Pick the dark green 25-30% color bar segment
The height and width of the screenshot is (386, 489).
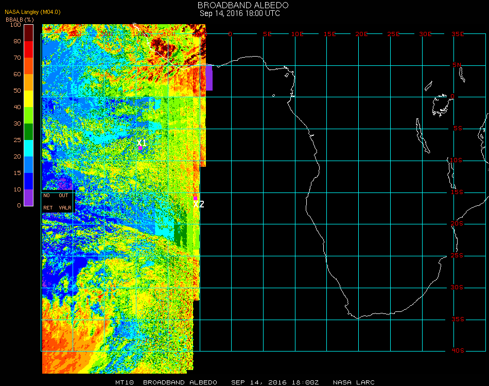coord(29,132)
